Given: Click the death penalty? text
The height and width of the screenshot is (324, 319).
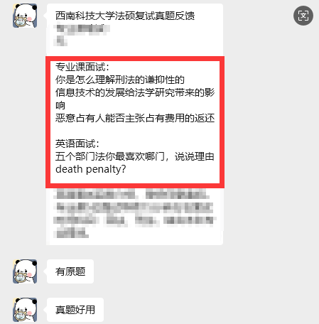Looking at the screenshot, I should 91,169.
